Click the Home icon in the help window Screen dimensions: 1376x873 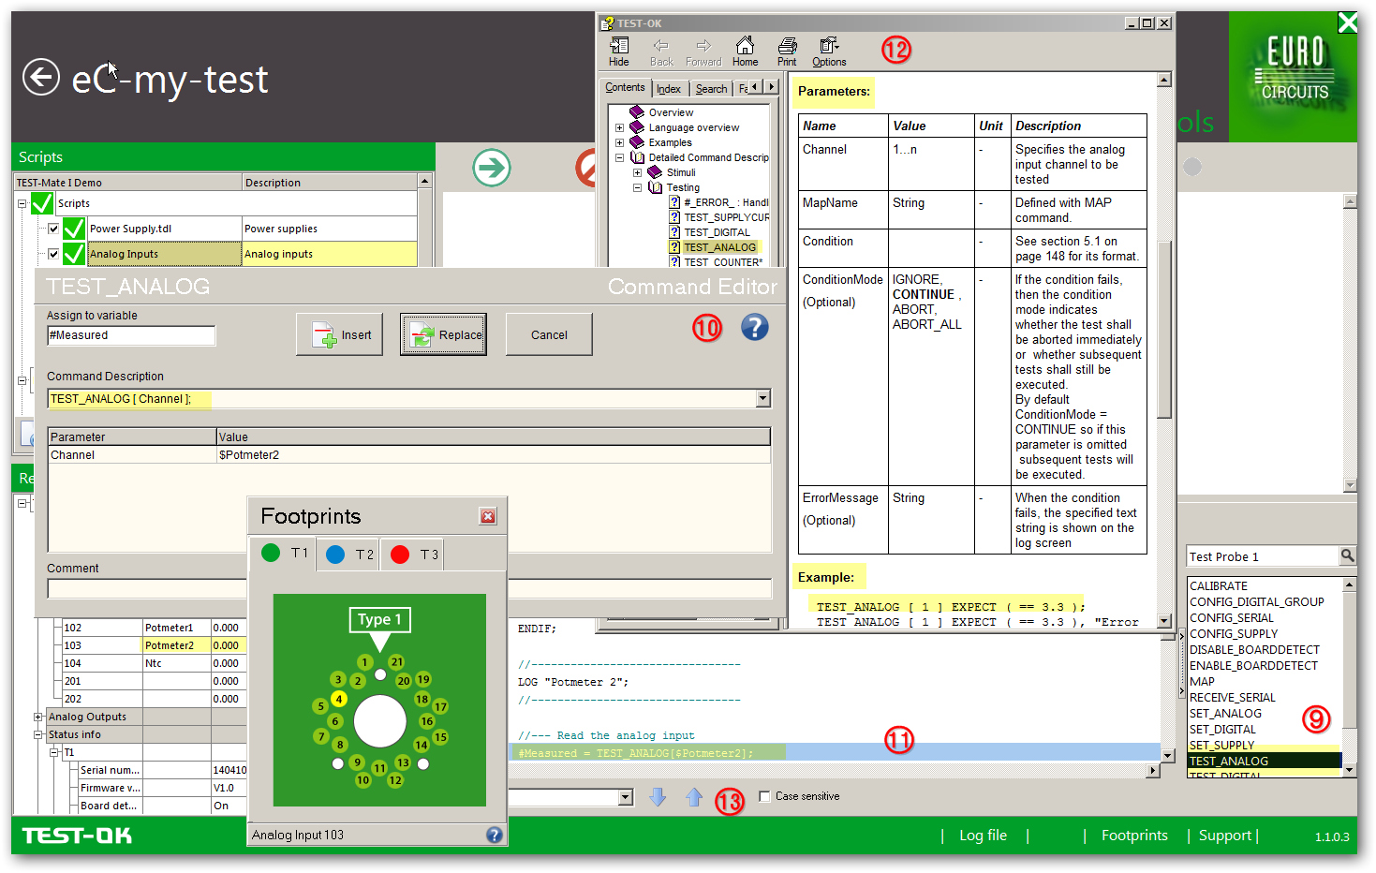coord(746,52)
